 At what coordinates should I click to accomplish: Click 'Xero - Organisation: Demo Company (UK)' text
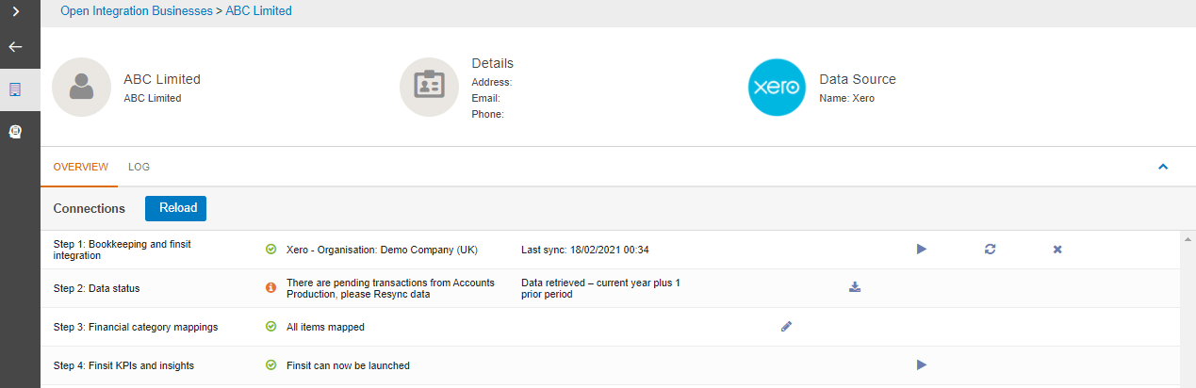pos(382,250)
